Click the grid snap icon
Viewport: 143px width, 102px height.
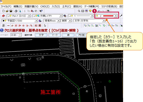pyautogui.click(x=96, y=26)
